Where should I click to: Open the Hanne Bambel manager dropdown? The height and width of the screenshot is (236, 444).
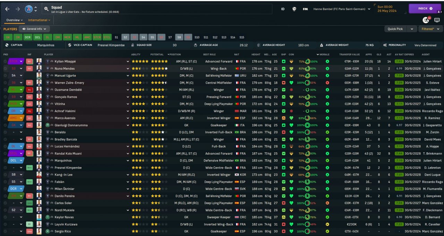coord(342,9)
